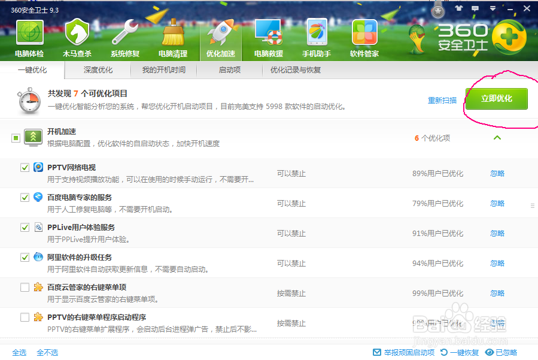Uncheck PPTV网络电视 startup item
538x360 pixels.
(x=24, y=167)
